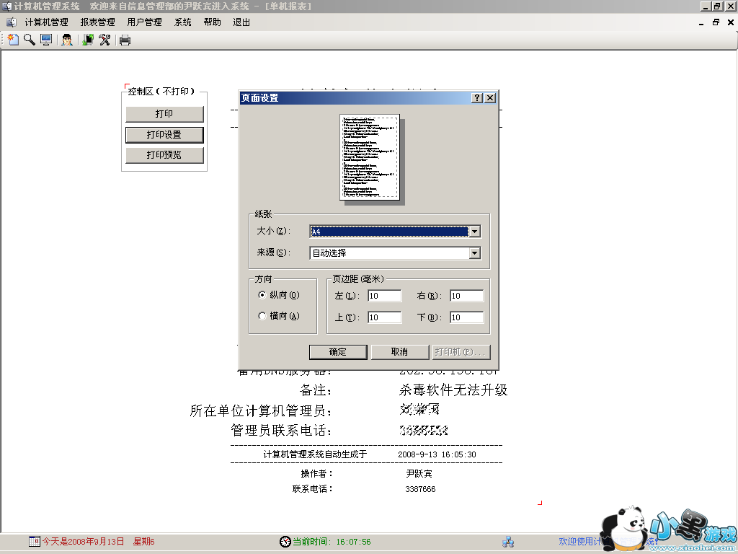Select landscape 横向 orientation
738x554 pixels.
coord(262,316)
